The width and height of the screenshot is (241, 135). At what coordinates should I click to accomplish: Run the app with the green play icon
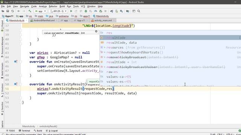(x=71, y=11)
